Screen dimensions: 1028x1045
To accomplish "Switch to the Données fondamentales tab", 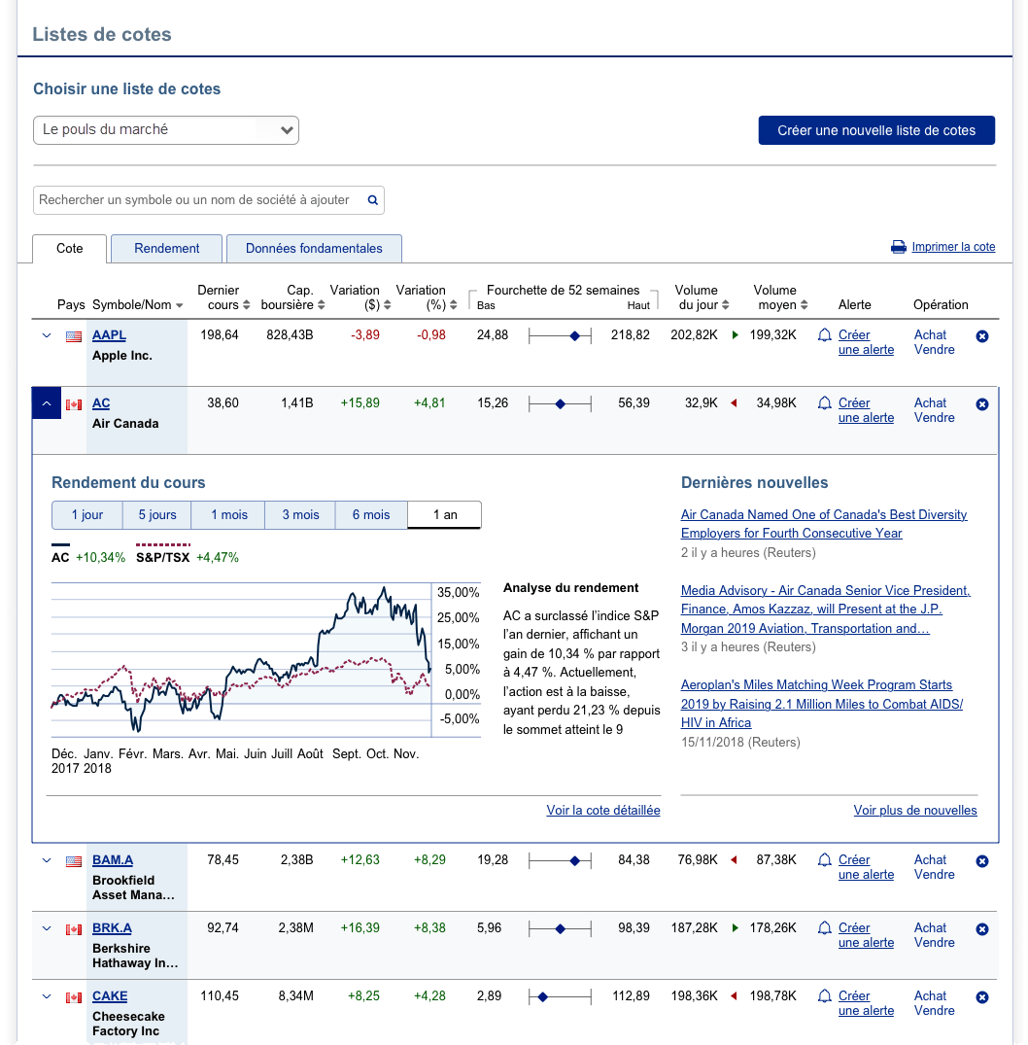I will coord(314,249).
